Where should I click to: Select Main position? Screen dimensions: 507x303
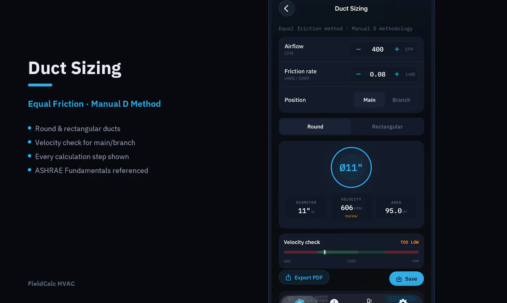click(x=369, y=100)
